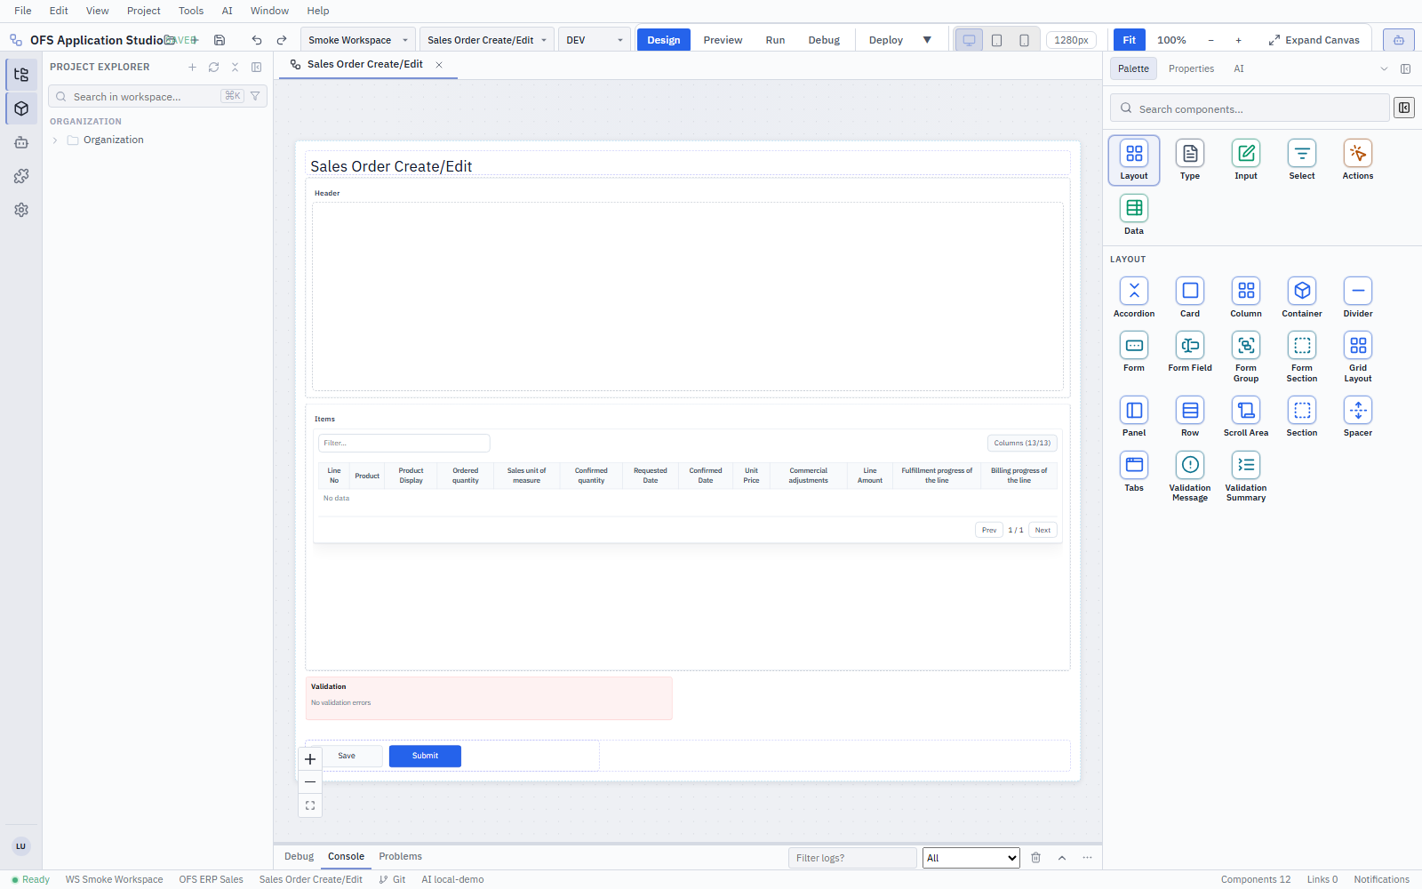Select the Accordion layout component
The width and height of the screenshot is (1422, 889).
point(1134,297)
